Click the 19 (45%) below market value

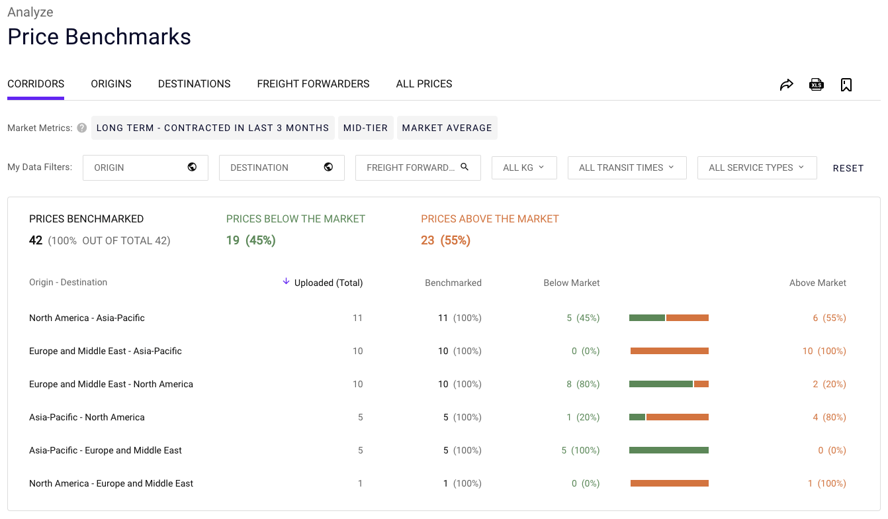pos(251,240)
